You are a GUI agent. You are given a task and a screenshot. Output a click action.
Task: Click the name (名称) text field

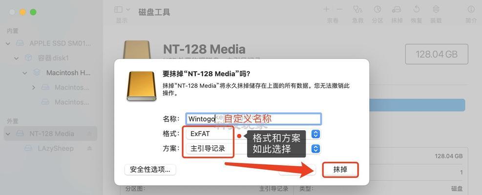click(253, 119)
